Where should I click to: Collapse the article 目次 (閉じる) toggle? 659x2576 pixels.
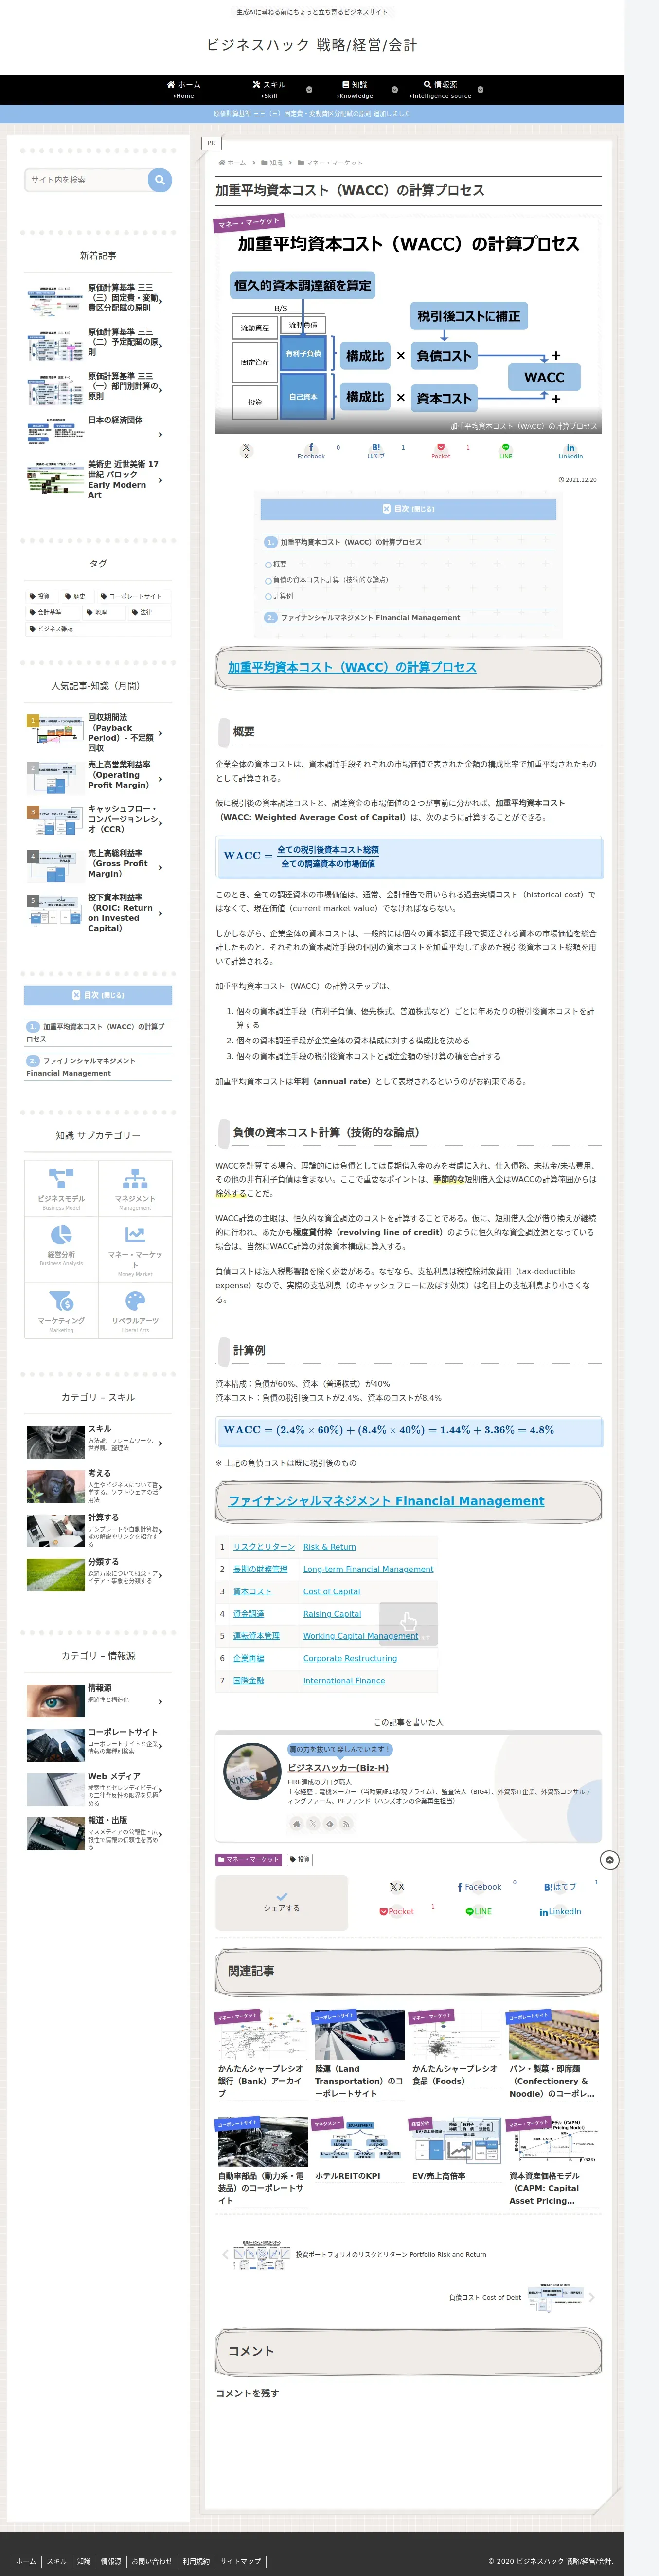tap(408, 509)
